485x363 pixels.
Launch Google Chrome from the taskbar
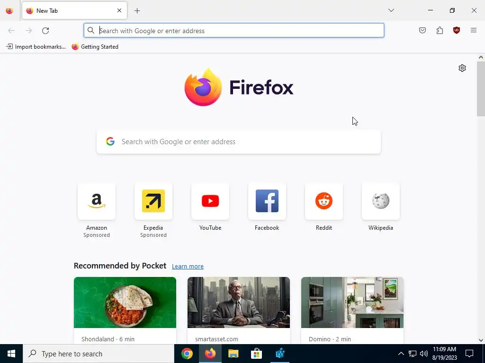pyautogui.click(x=187, y=354)
